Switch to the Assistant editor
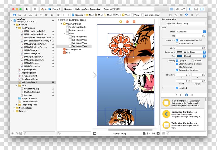The image size is (217, 150). (177, 9)
